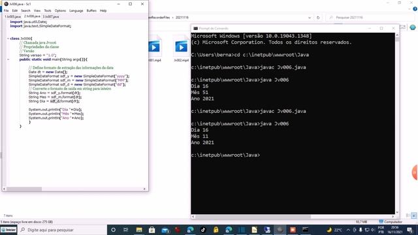Switch to the 1 Jv005.java tab
The height and width of the screenshot is (235, 418).
pyautogui.click(x=12, y=16)
